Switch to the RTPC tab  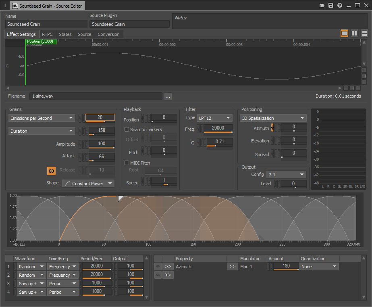[47, 34]
